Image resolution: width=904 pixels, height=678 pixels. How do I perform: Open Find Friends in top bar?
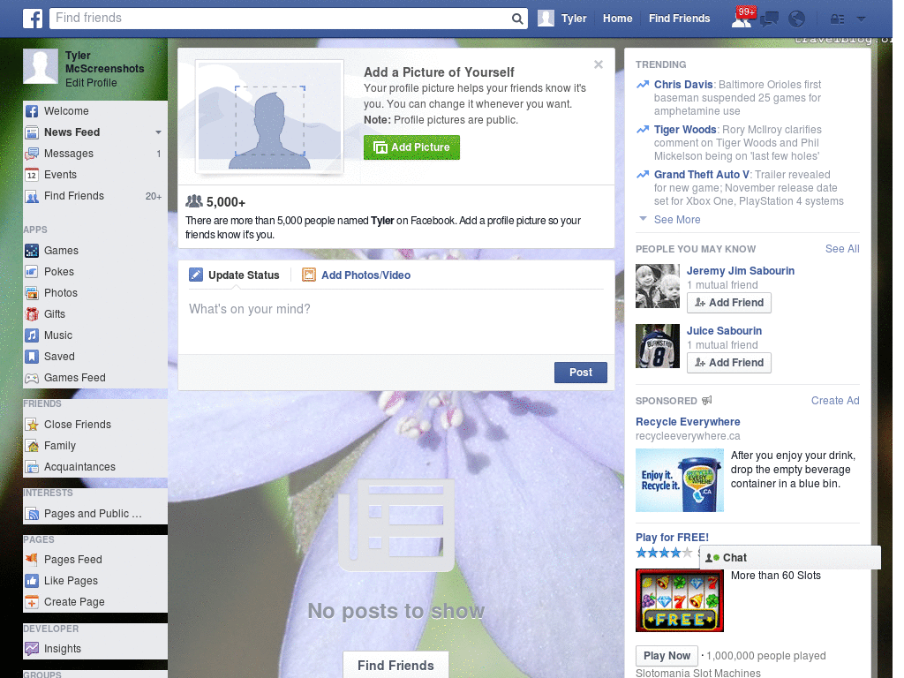[x=679, y=19]
